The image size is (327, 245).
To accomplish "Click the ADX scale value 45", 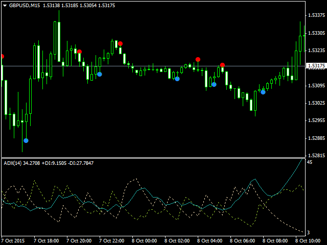I will (x=310, y=162).
